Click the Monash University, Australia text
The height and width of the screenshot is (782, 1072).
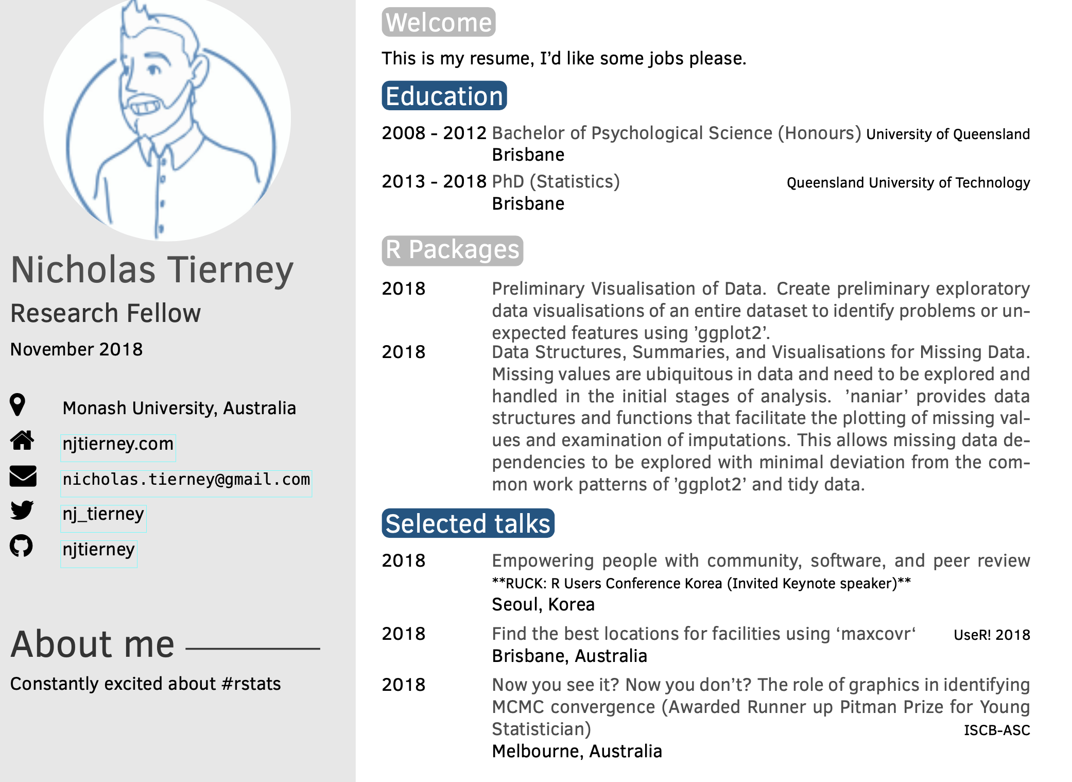click(179, 408)
